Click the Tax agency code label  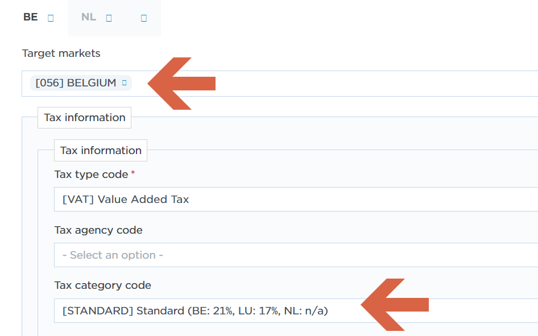tap(98, 230)
